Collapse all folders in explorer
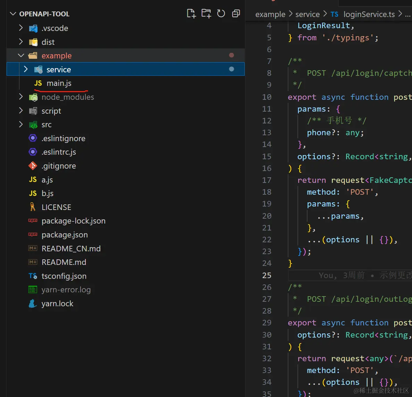This screenshot has width=412, height=397. point(236,14)
